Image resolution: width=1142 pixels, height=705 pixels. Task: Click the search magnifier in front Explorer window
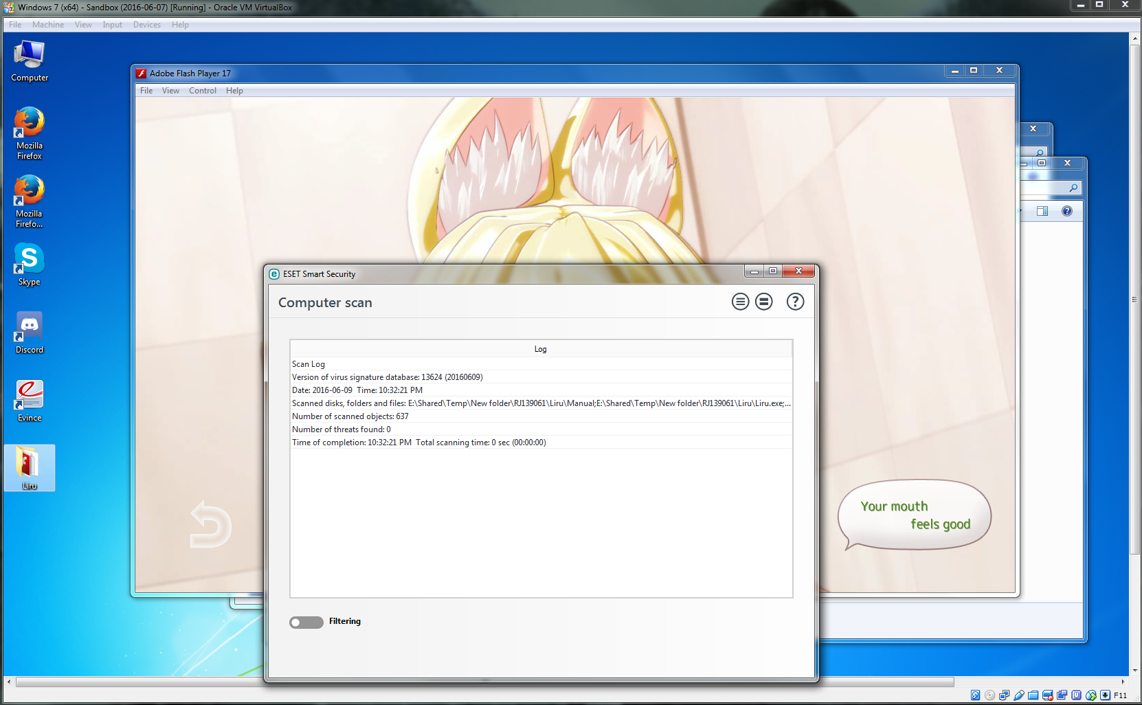coord(1073,188)
